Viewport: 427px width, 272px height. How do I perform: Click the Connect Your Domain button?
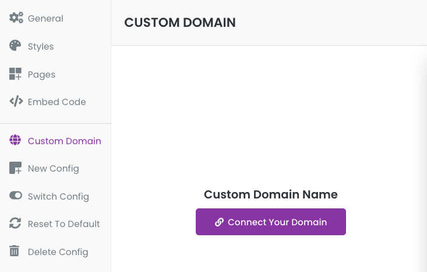(271, 222)
